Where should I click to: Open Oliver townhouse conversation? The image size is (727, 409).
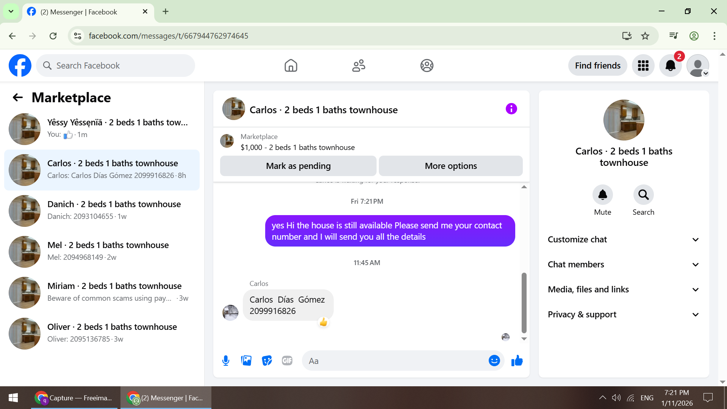pos(102,334)
